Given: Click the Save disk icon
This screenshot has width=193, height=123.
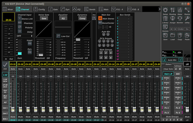Looking at the screenshot, I should pos(165,36).
